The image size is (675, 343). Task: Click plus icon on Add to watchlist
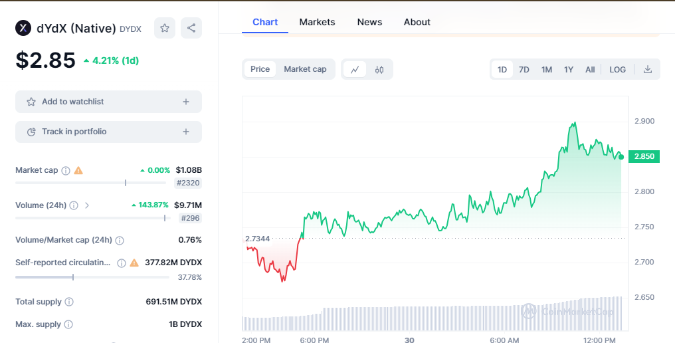pyautogui.click(x=186, y=102)
